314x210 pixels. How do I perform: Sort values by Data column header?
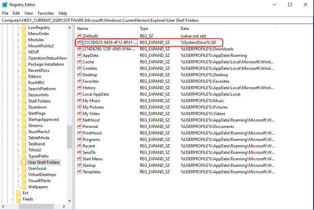227,29
